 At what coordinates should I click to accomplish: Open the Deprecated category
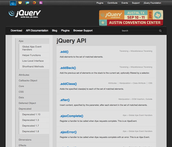25,109
